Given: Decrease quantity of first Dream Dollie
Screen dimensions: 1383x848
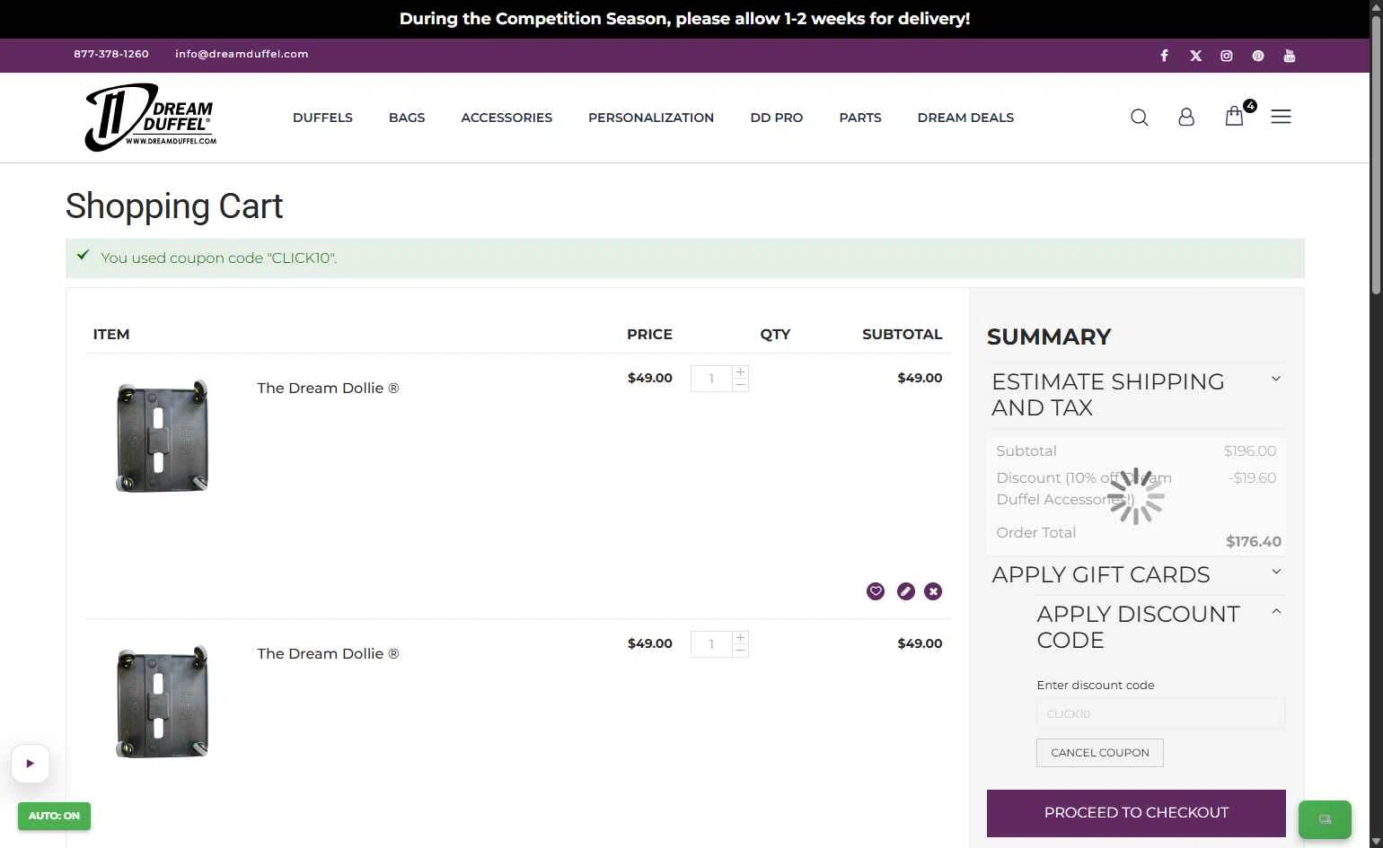Looking at the screenshot, I should pyautogui.click(x=740, y=385).
